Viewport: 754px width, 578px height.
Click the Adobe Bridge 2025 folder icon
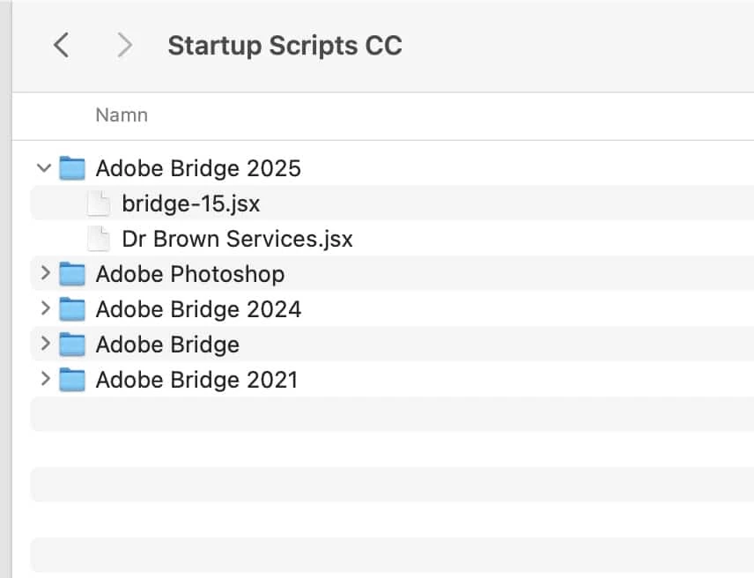click(72, 168)
